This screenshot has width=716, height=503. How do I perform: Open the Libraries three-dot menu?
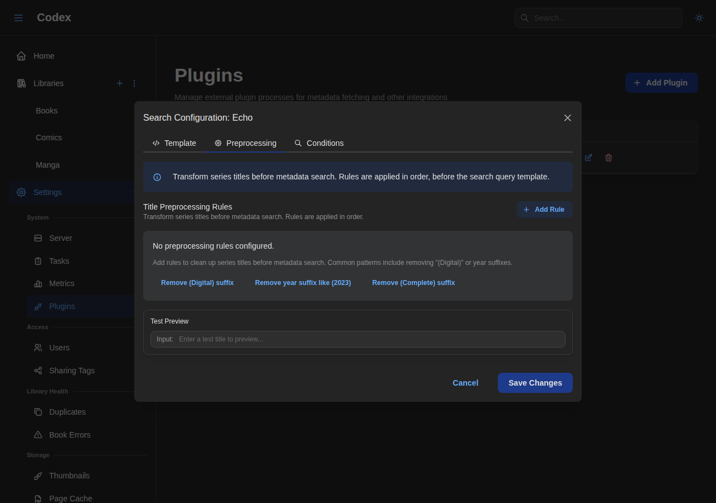(x=134, y=83)
